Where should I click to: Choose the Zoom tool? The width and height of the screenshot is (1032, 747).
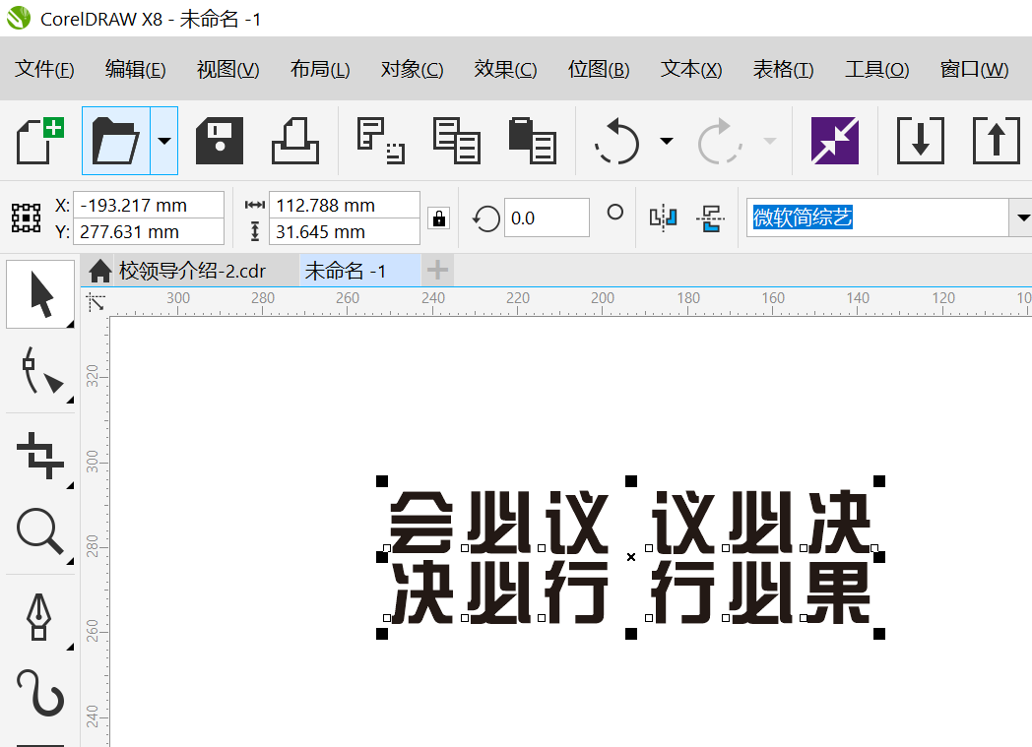(39, 531)
